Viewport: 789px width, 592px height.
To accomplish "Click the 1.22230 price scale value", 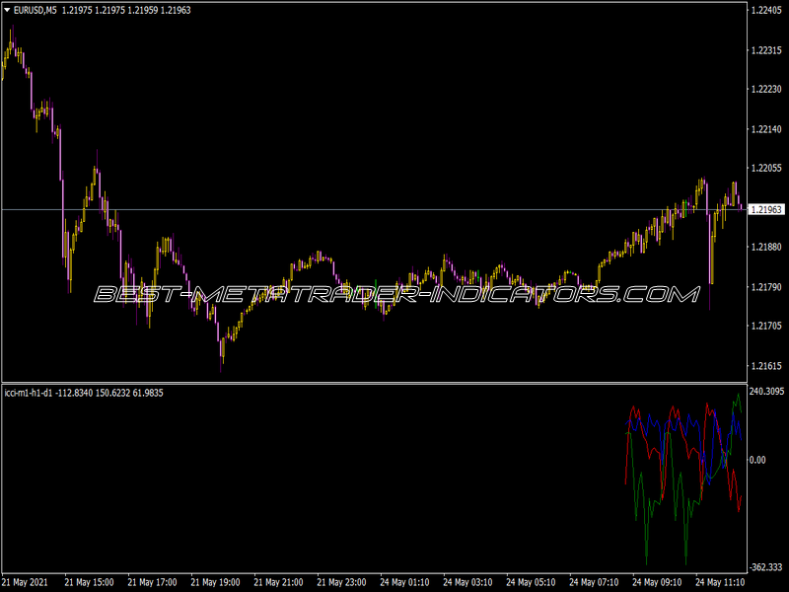I will (766, 89).
